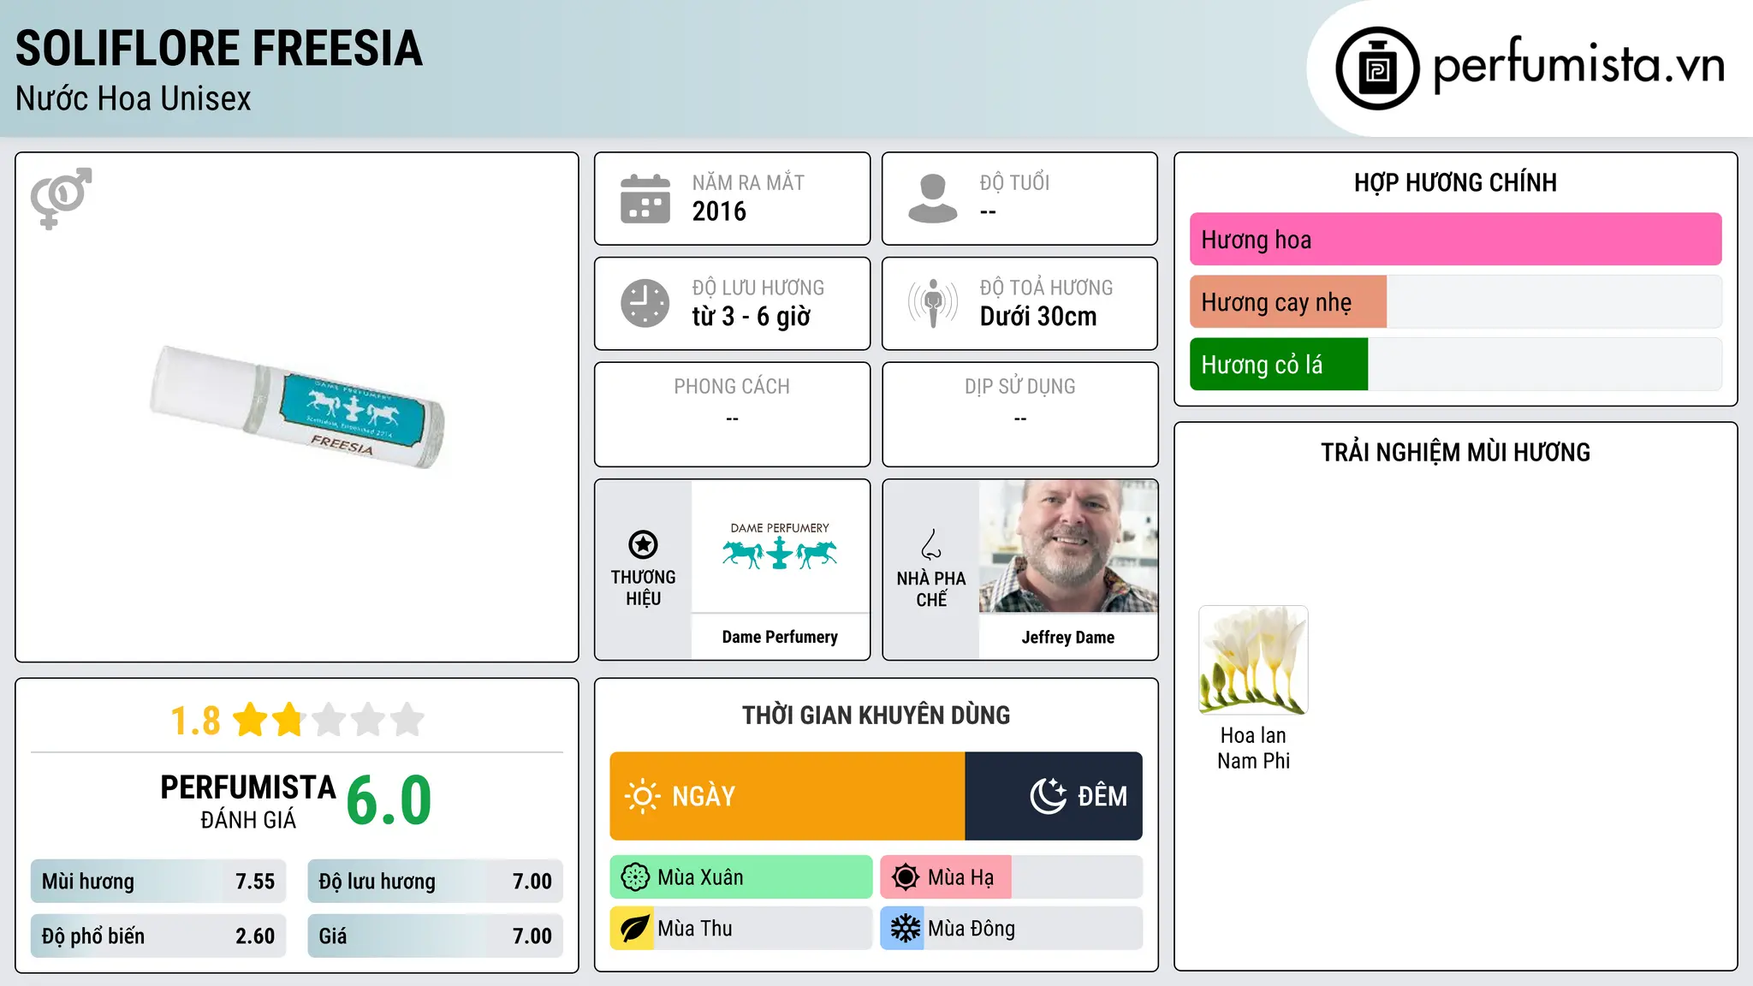Click the Mùi hương 7.55 score row
Image resolution: width=1753 pixels, height=986 pixels.
158,882
